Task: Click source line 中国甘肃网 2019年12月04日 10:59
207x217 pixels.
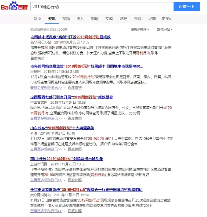Action: (58, 102)
